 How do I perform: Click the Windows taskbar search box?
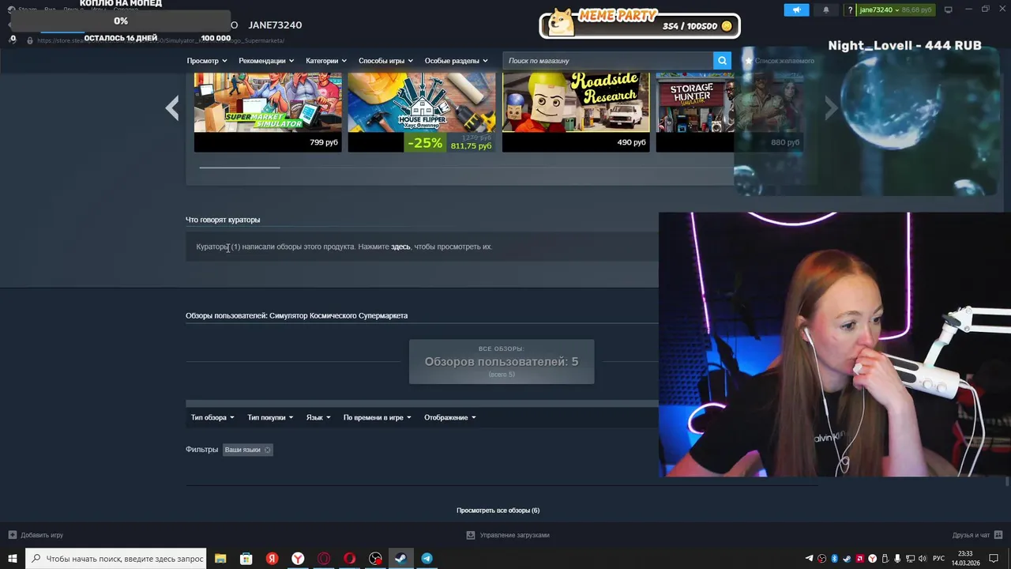pyautogui.click(x=116, y=559)
